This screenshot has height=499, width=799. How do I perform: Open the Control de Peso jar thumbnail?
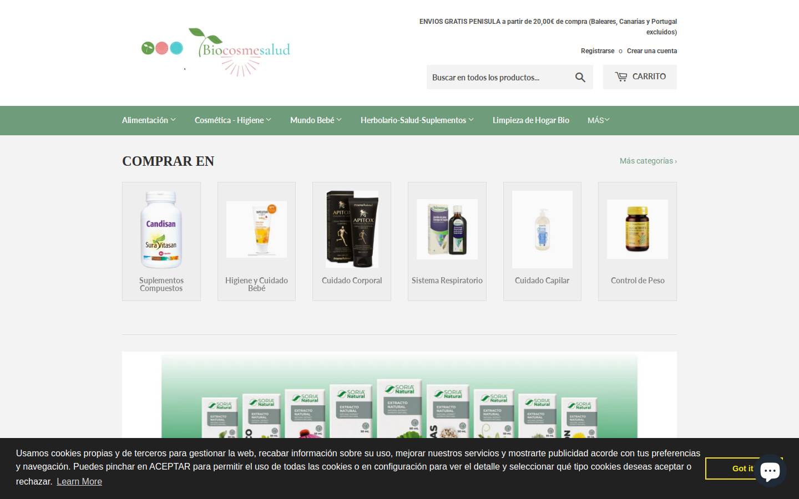tap(638, 230)
